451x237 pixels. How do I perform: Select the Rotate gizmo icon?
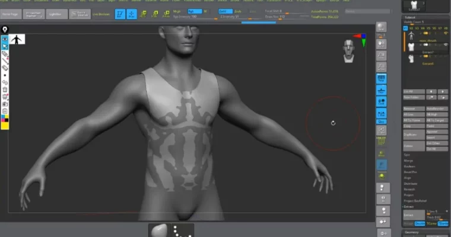(x=166, y=14)
